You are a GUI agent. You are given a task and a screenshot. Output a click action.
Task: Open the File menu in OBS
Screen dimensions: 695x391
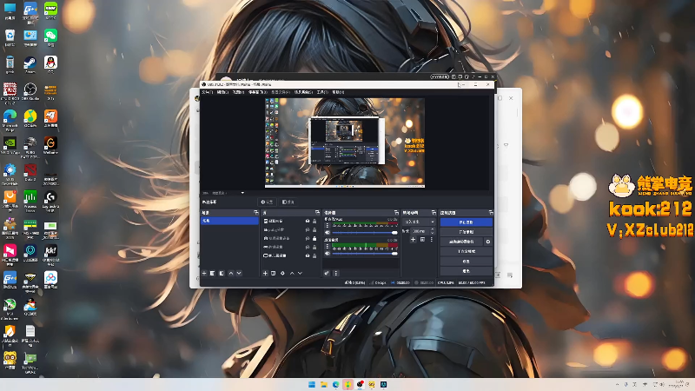[208, 92]
